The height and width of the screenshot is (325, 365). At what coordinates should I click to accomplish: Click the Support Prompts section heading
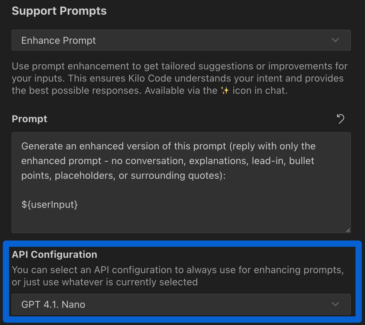coord(59,11)
